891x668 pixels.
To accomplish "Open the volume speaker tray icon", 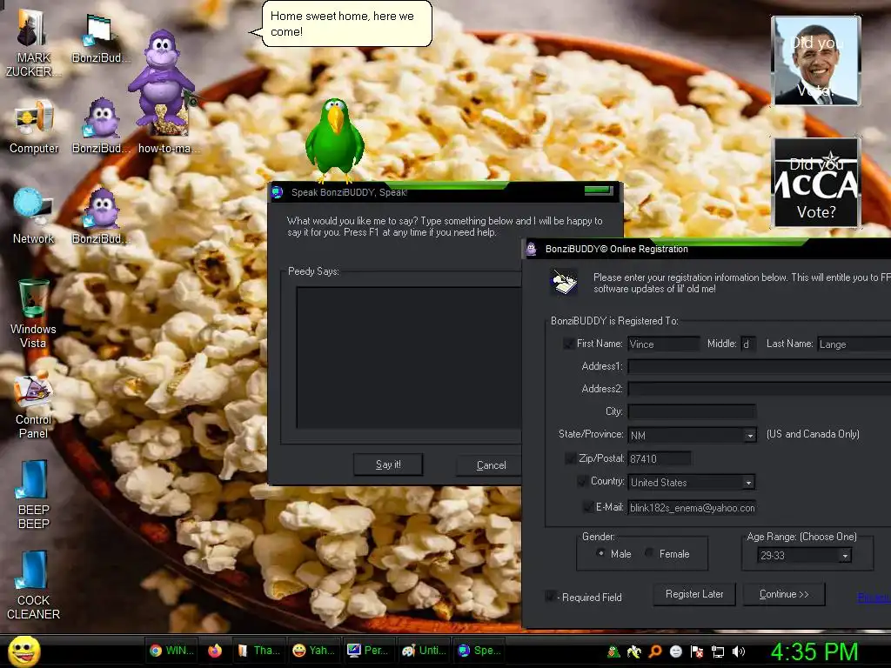I will coord(739,651).
